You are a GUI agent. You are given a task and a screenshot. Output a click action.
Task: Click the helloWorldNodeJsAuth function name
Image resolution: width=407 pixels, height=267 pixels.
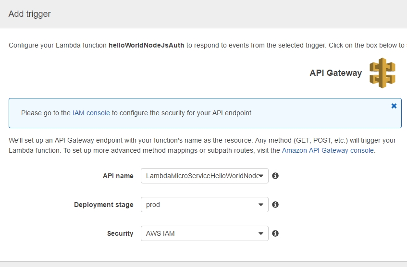click(147, 45)
